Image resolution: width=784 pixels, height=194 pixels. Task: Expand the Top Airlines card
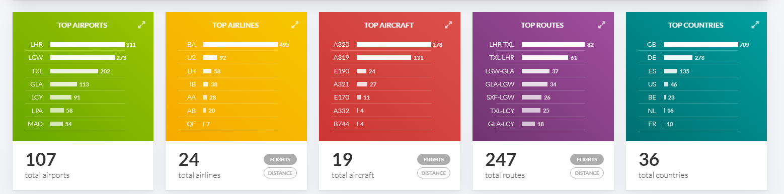(x=295, y=25)
